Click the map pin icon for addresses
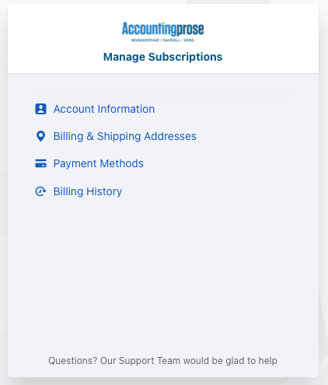 pos(40,136)
